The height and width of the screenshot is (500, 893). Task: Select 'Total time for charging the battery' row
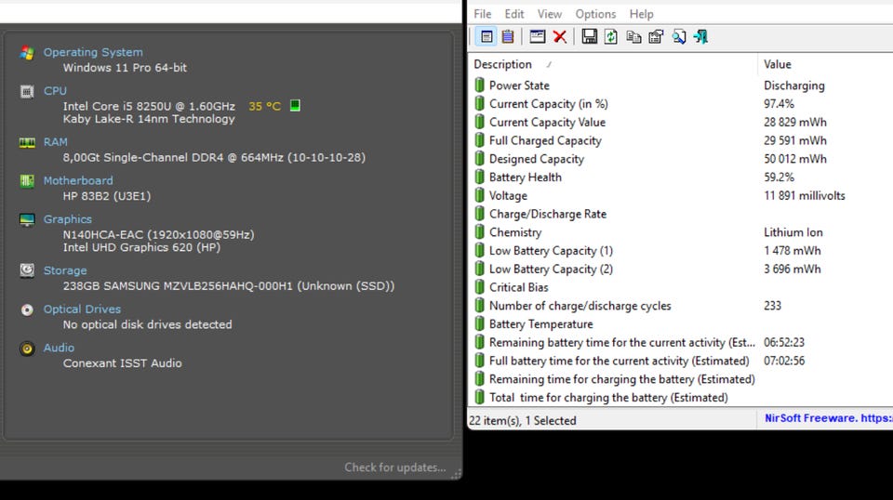point(681,398)
